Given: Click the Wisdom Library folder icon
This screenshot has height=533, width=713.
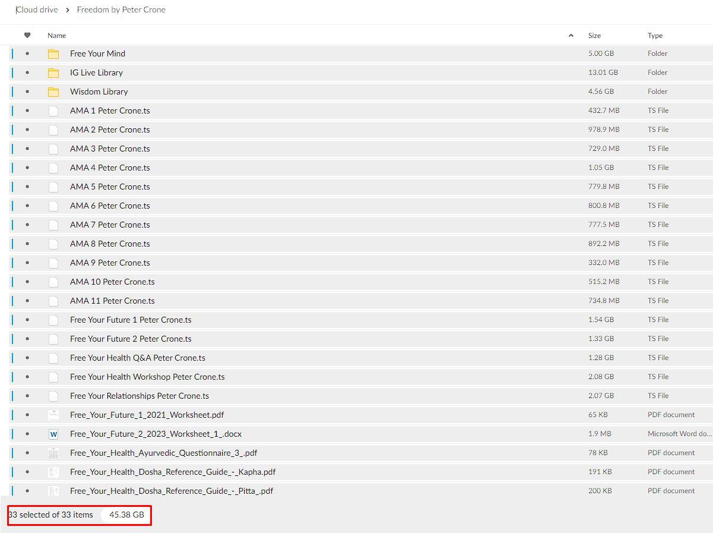Looking at the screenshot, I should [53, 92].
